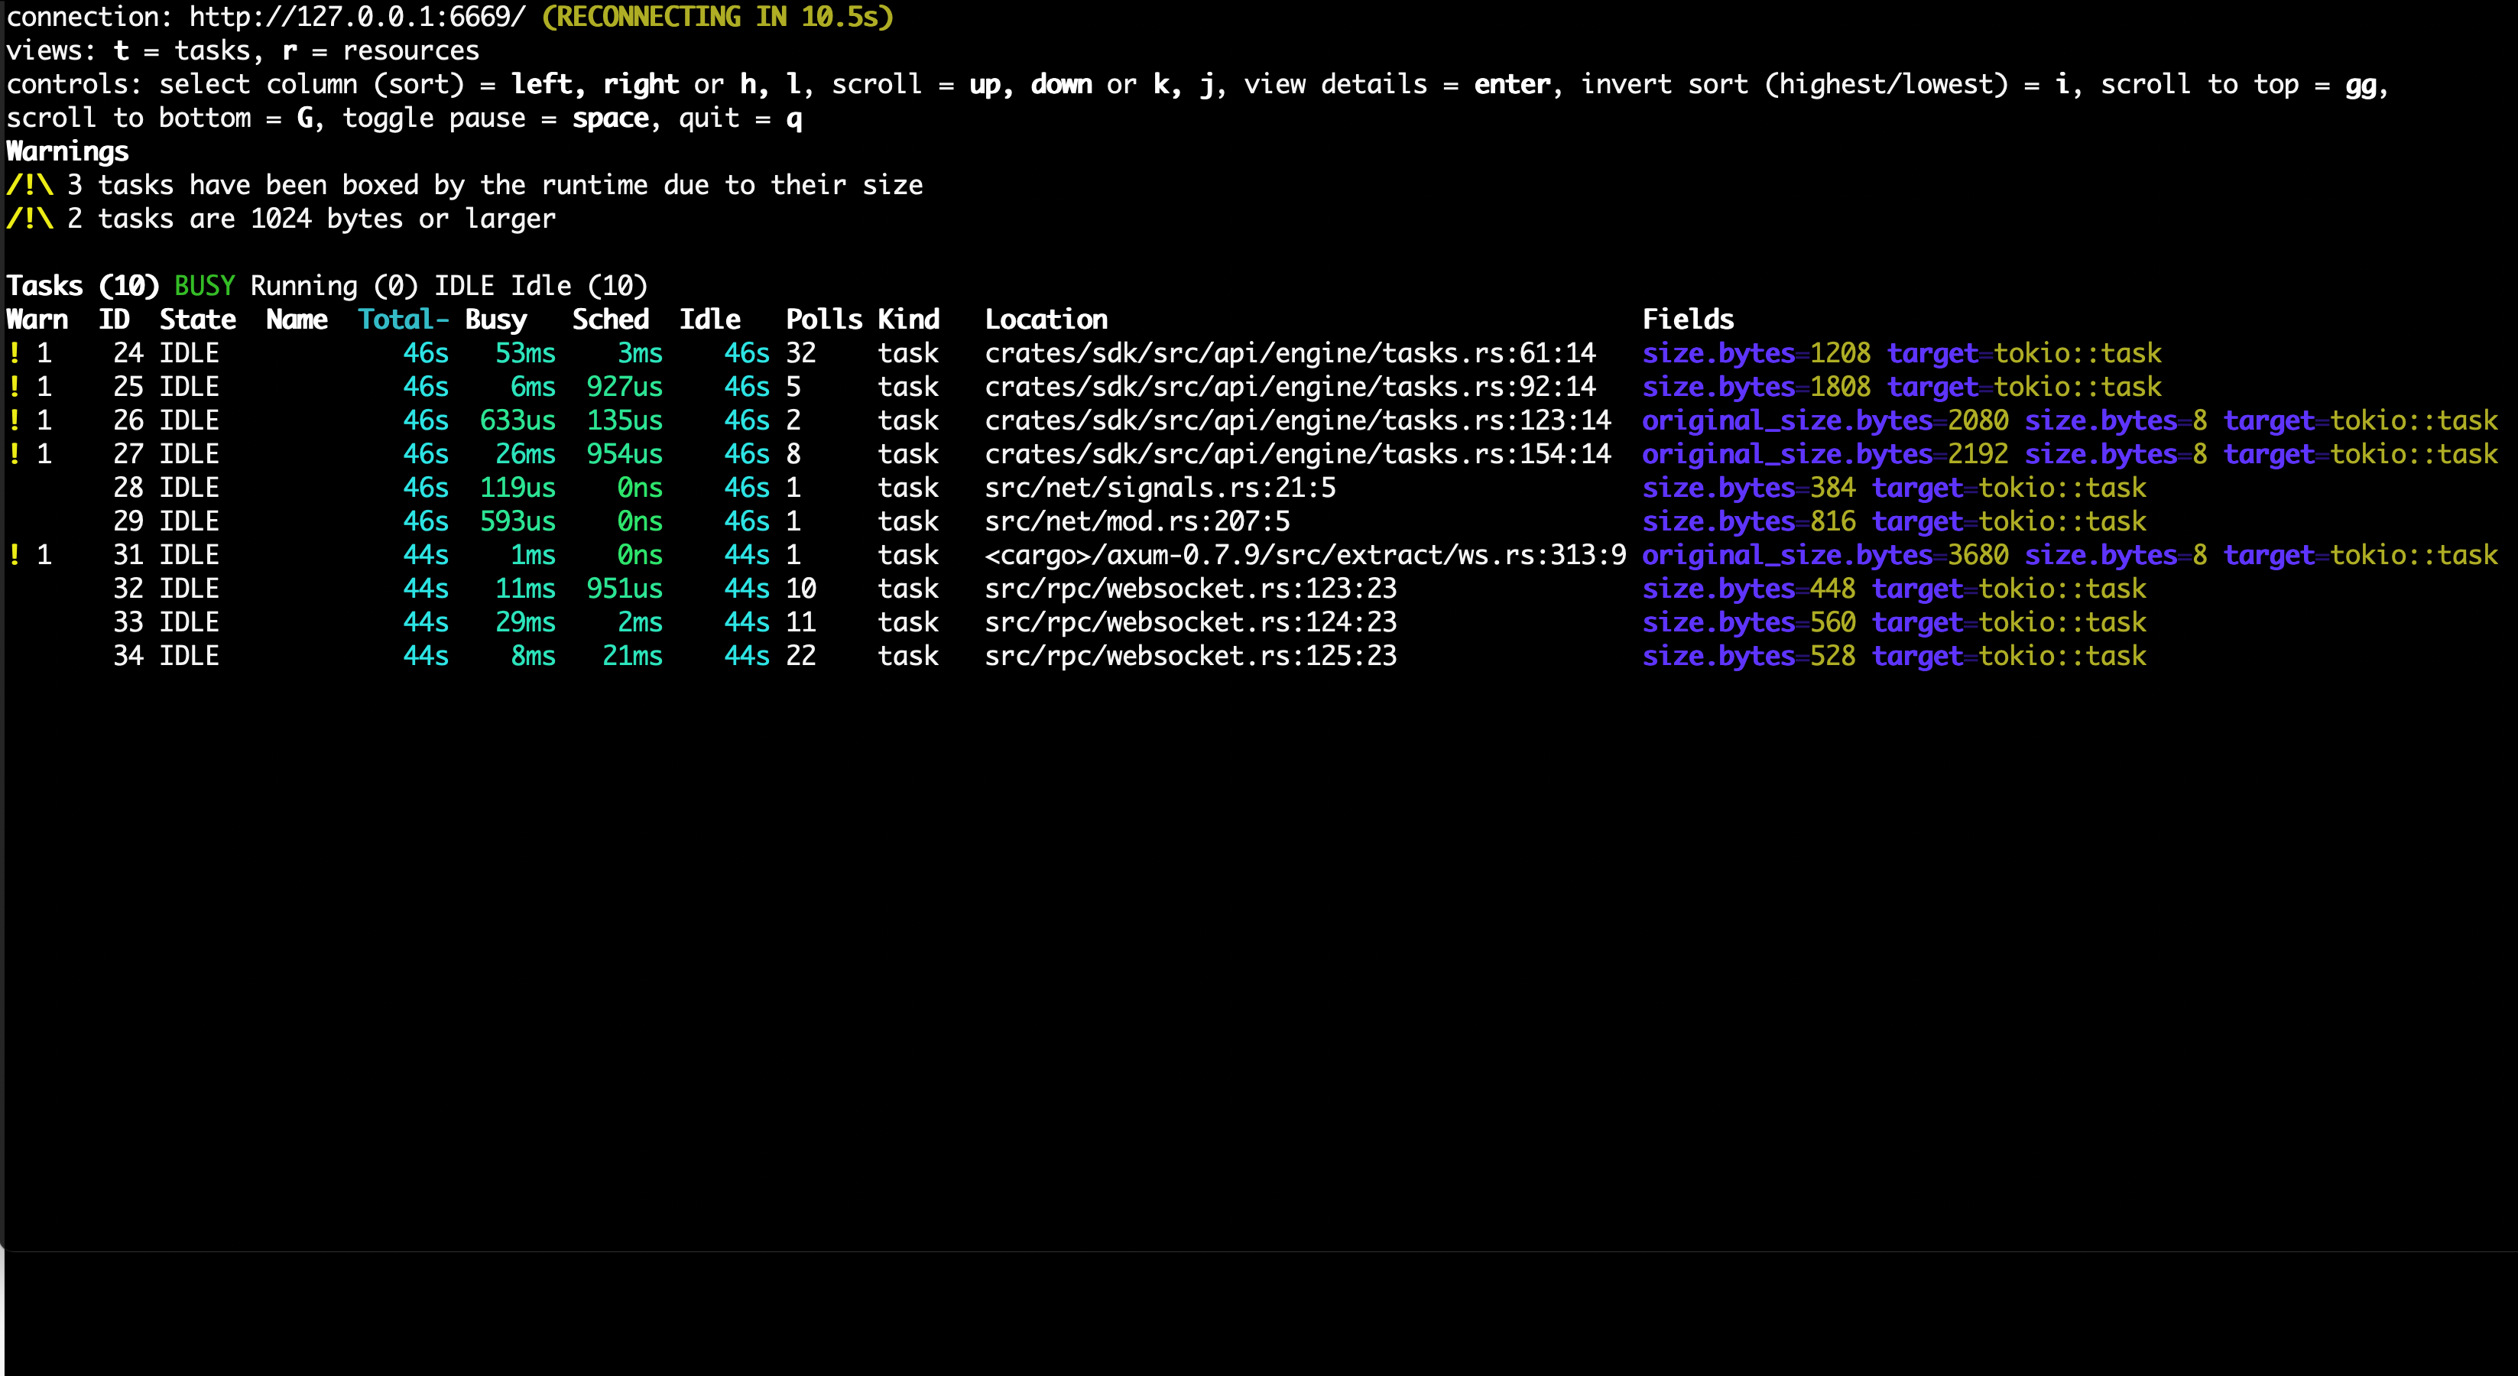2518x1376 pixels.
Task: Click the warning icon for task 27
Action: 15,453
